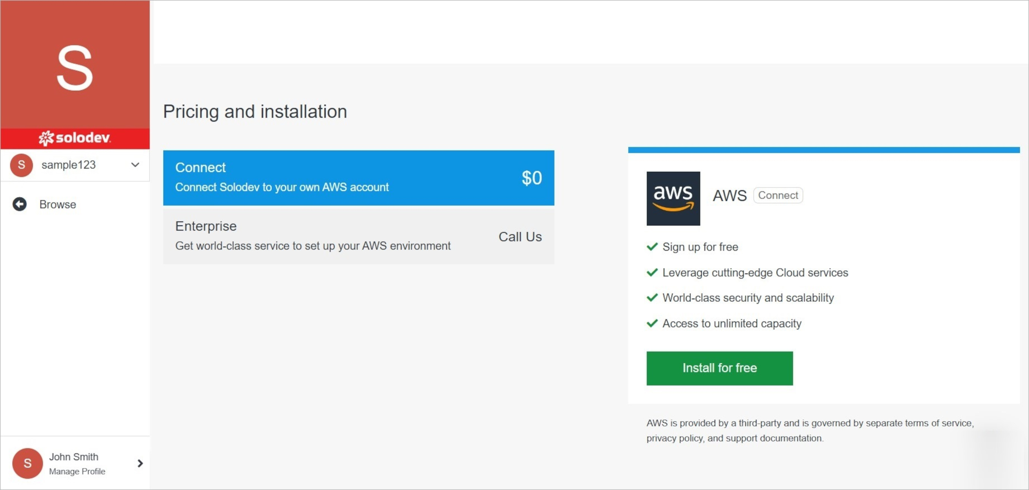Click the 'World-class security and scalability' checkmark
The image size is (1029, 490).
[652, 297]
